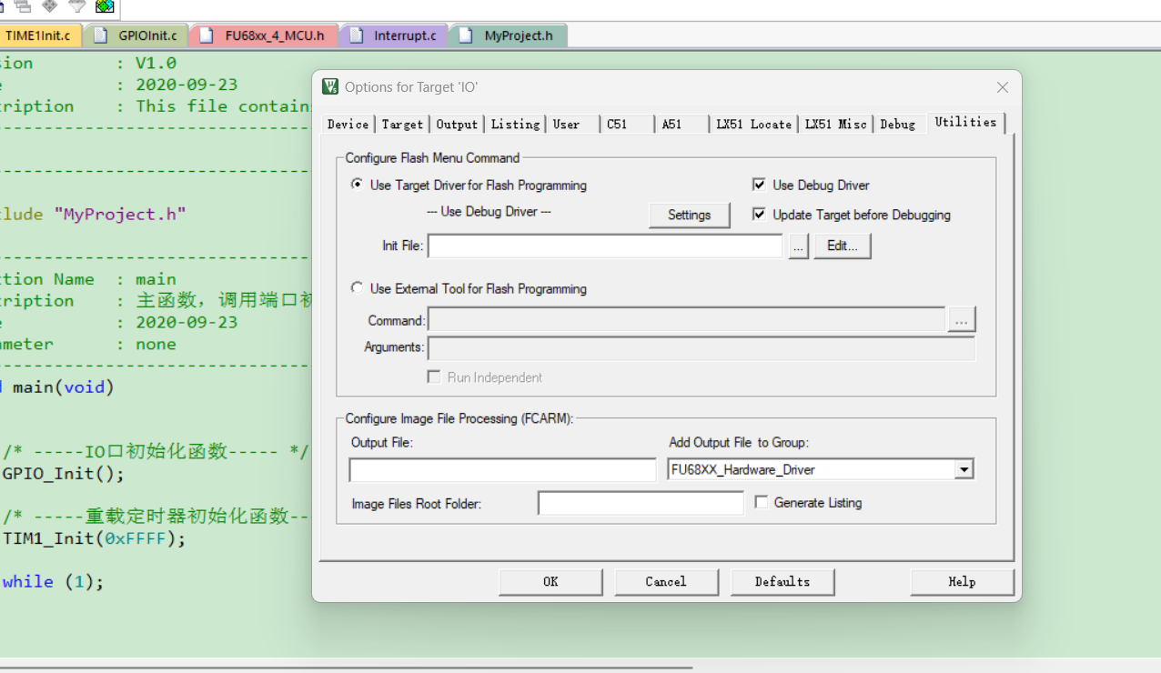Close the Options for Target dialog
Screen dimensions: 1161x673
pyautogui.click(x=1003, y=87)
